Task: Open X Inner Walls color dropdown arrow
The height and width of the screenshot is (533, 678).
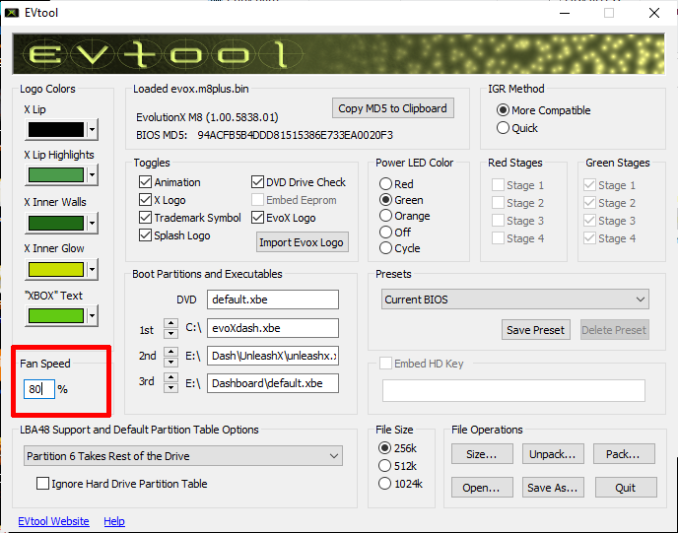Action: coord(92,223)
